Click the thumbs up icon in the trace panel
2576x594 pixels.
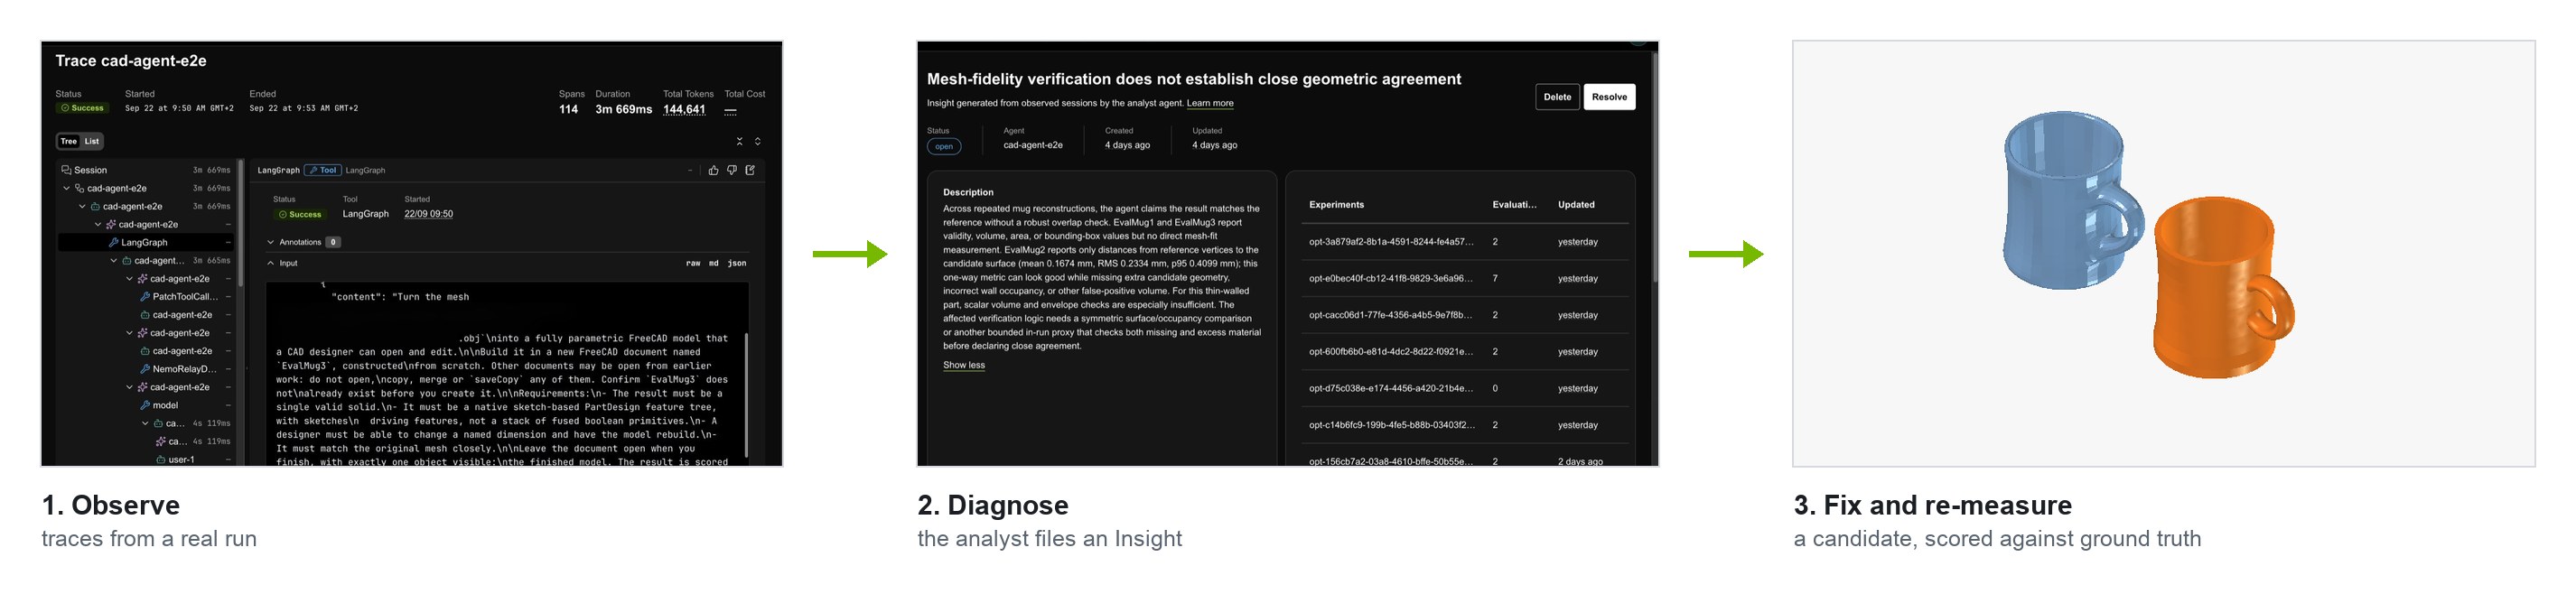tap(713, 170)
